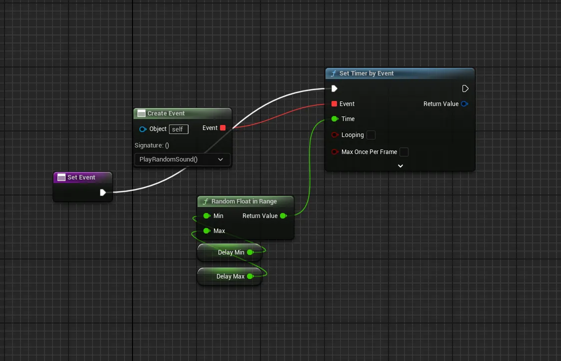Click the Object input pin on Create Event
Image resolution: width=561 pixels, height=361 pixels.
pyautogui.click(x=142, y=129)
